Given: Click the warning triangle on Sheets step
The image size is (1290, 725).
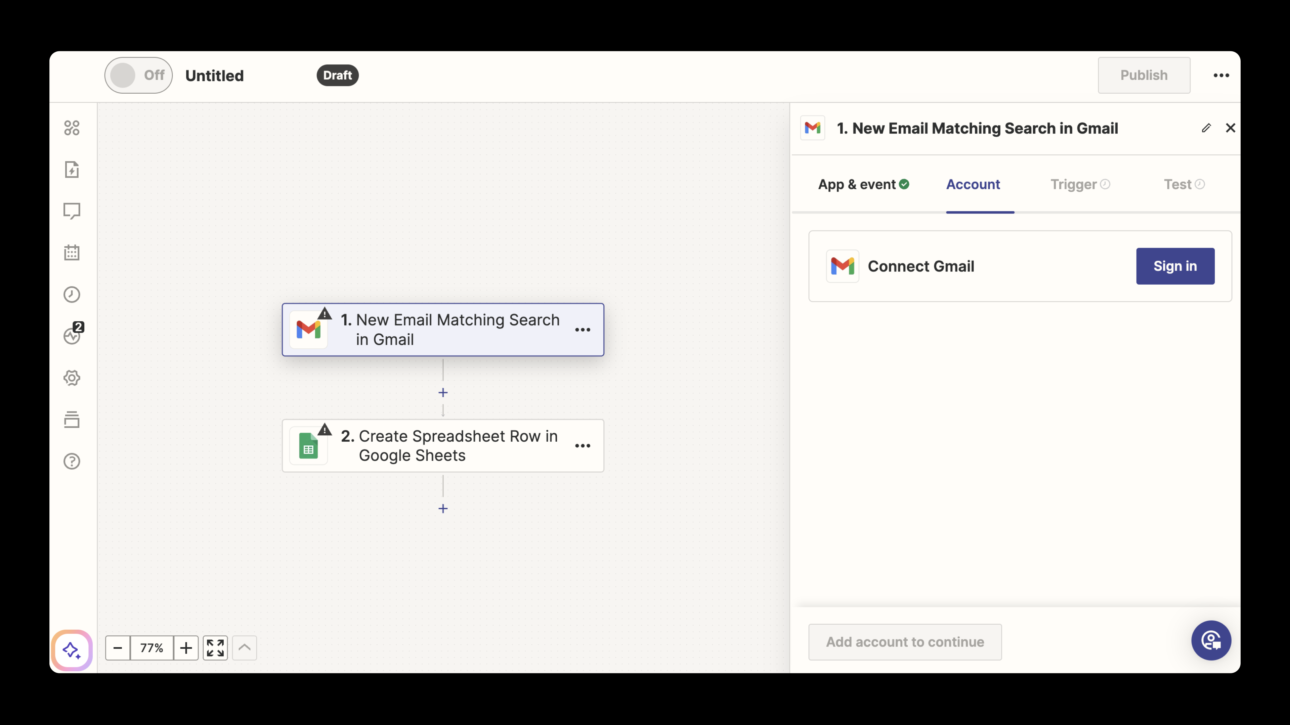Looking at the screenshot, I should pos(325,430).
